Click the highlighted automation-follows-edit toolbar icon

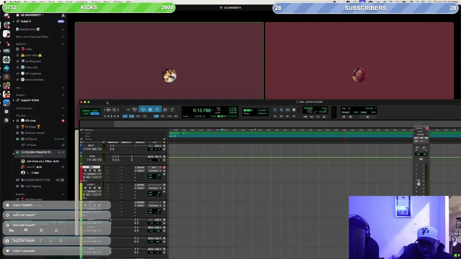[156, 116]
